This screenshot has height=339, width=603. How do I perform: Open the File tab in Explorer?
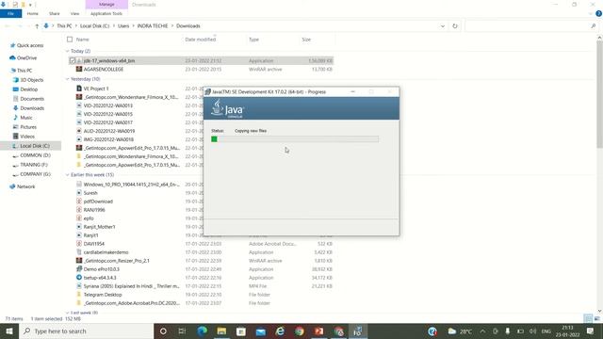(10, 13)
